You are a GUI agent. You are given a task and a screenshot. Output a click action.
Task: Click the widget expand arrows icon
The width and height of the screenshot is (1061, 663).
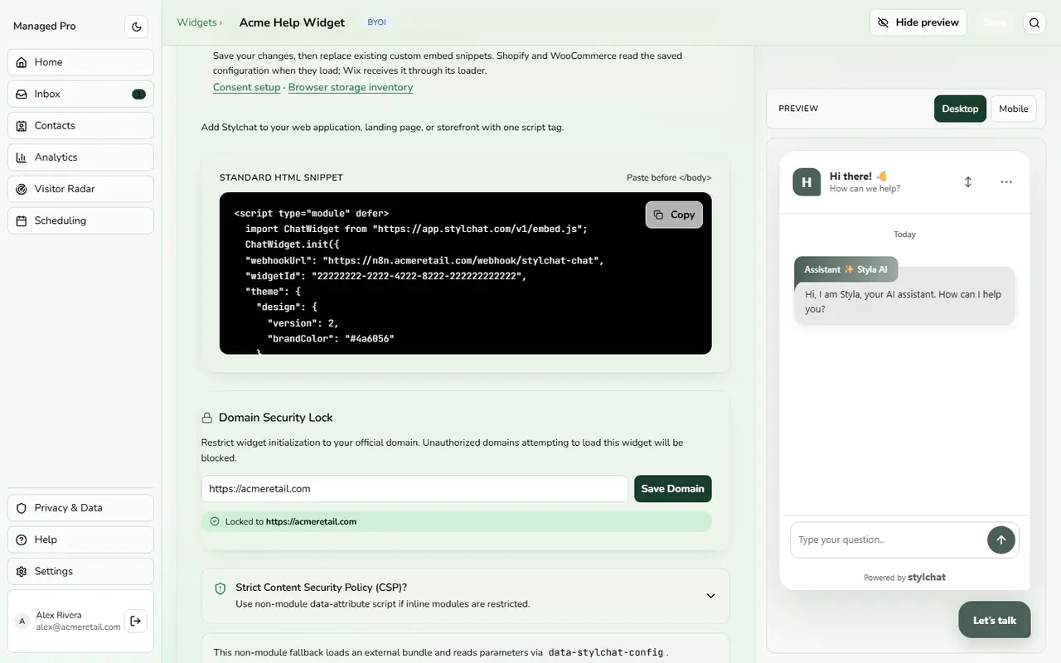tap(968, 182)
